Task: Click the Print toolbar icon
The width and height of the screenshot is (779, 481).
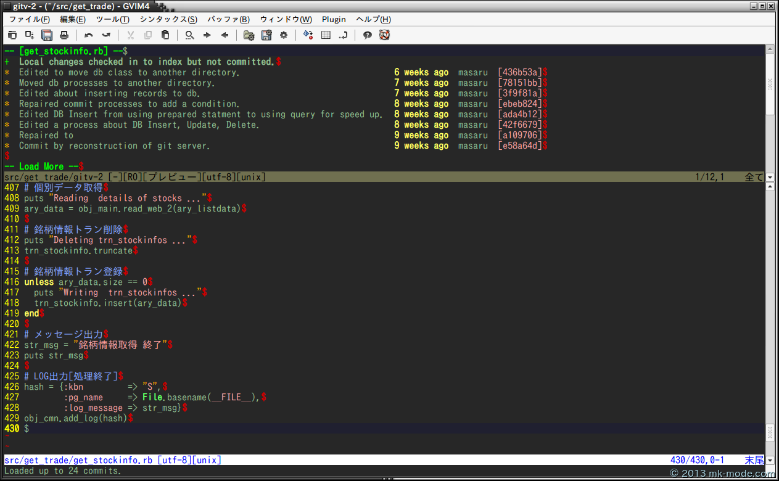Action: coord(64,35)
